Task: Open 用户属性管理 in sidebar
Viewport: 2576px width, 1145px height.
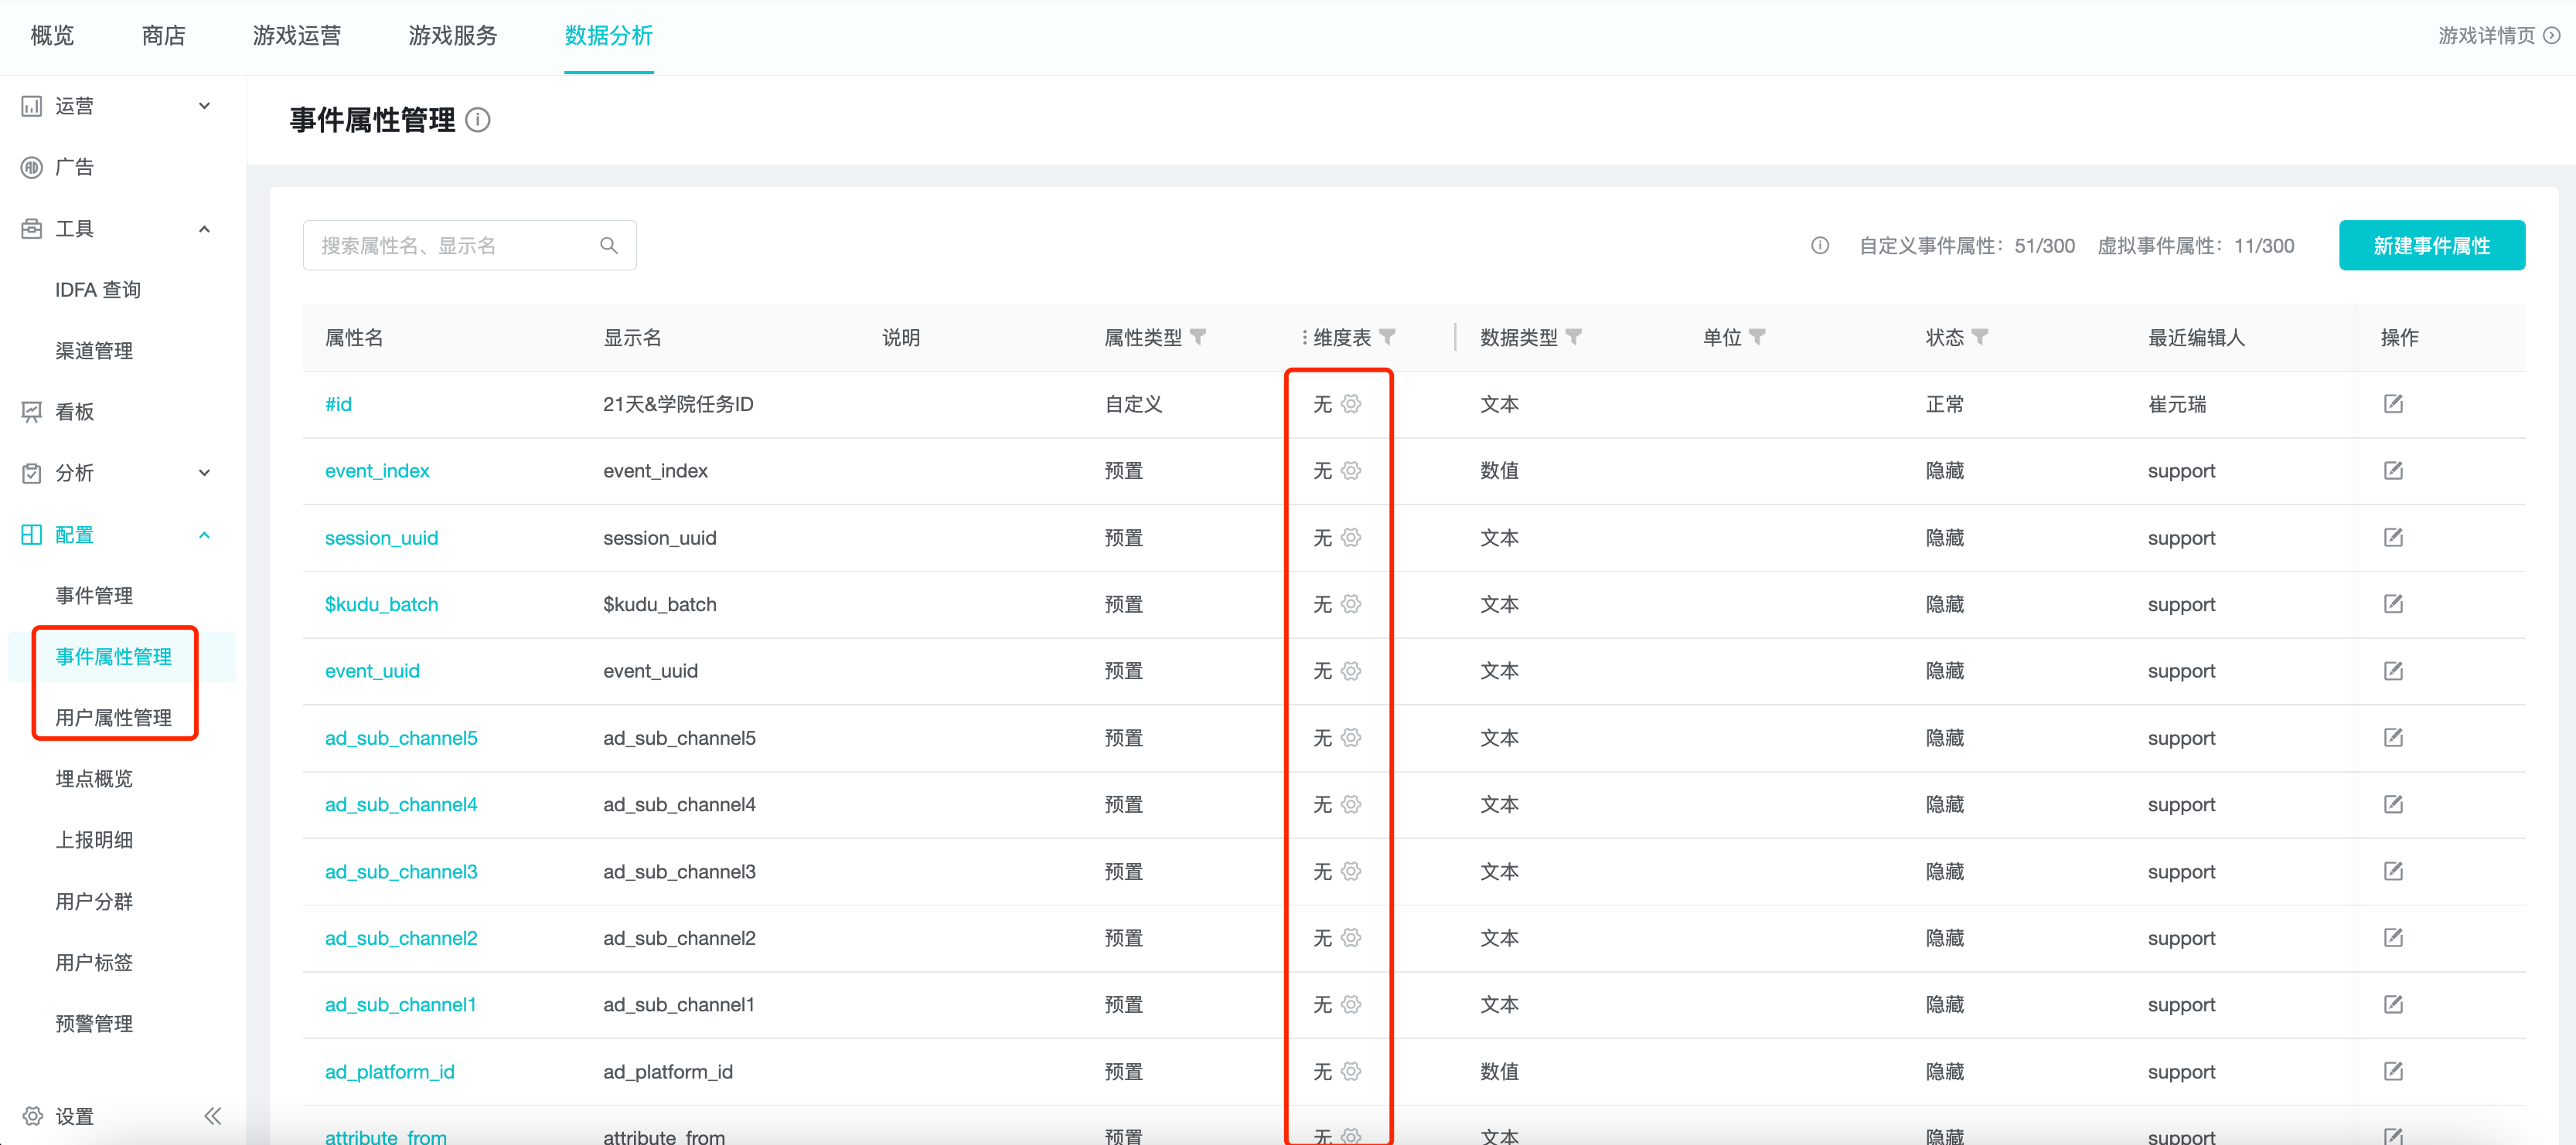Action: [x=113, y=718]
